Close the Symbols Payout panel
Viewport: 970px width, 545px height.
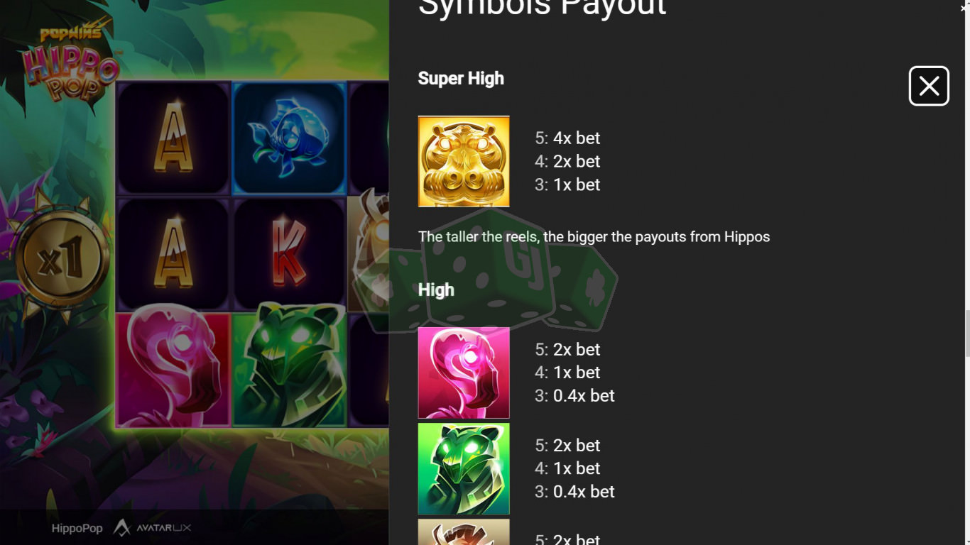click(x=929, y=86)
